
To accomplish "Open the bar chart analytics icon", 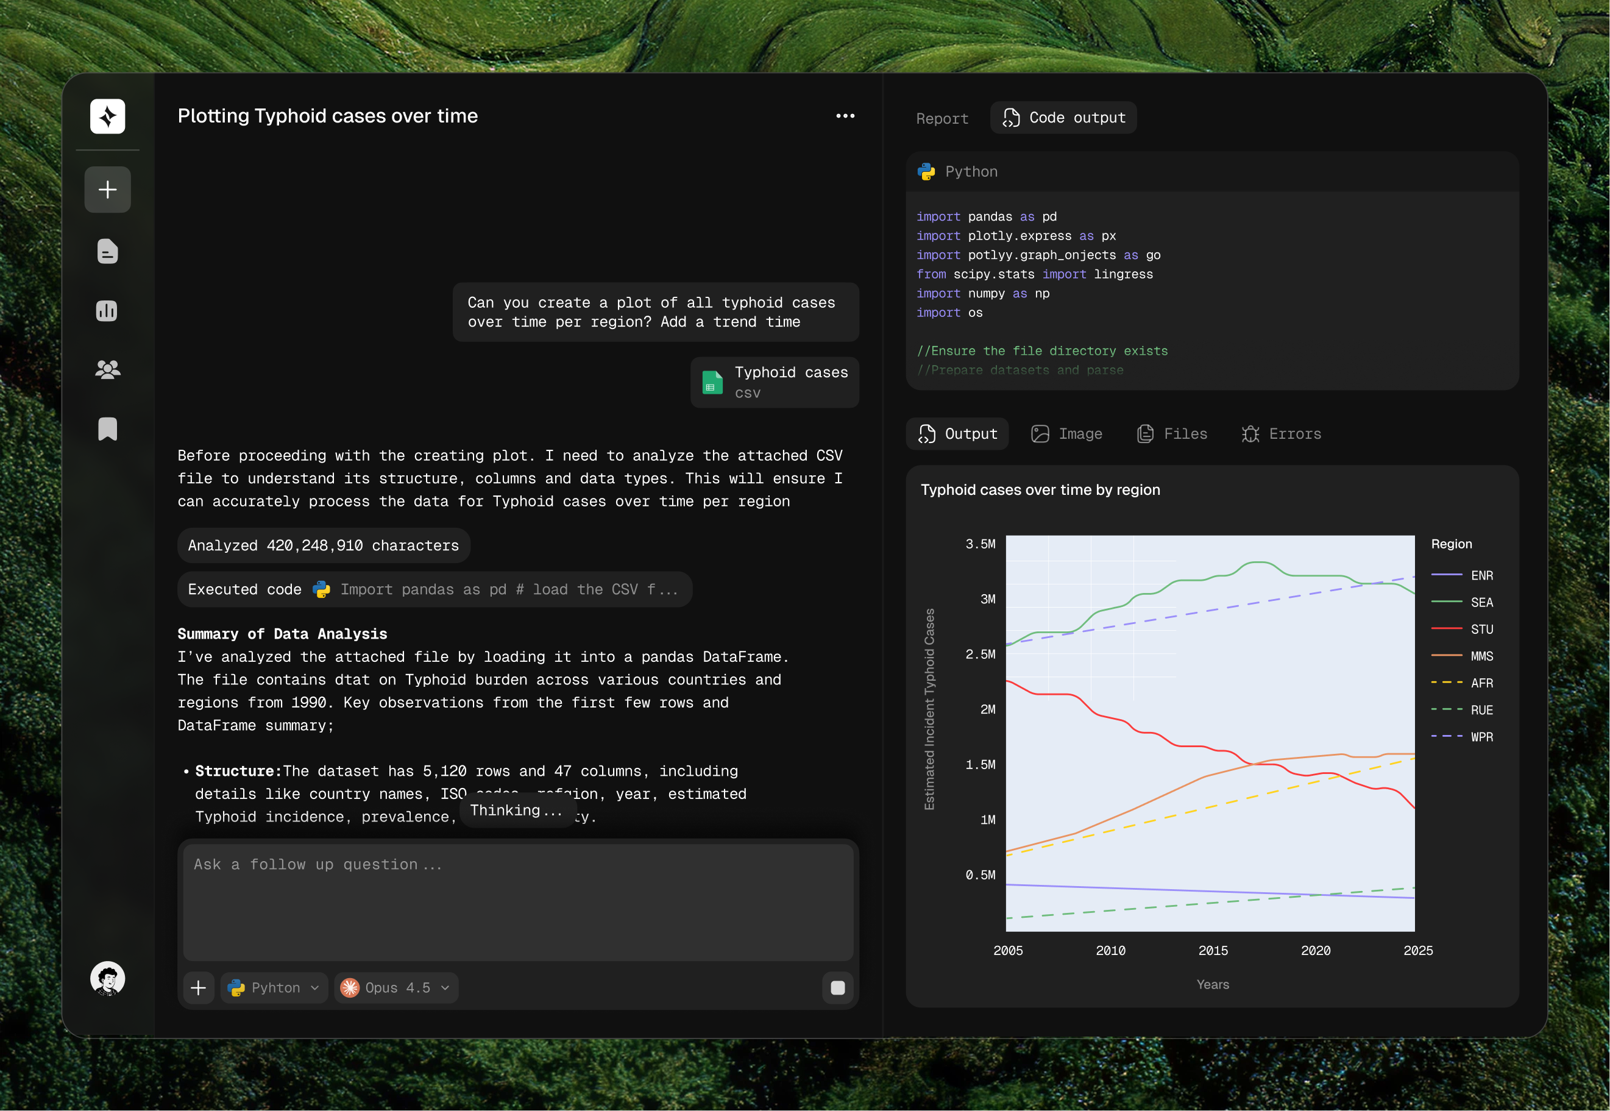I will (x=107, y=310).
